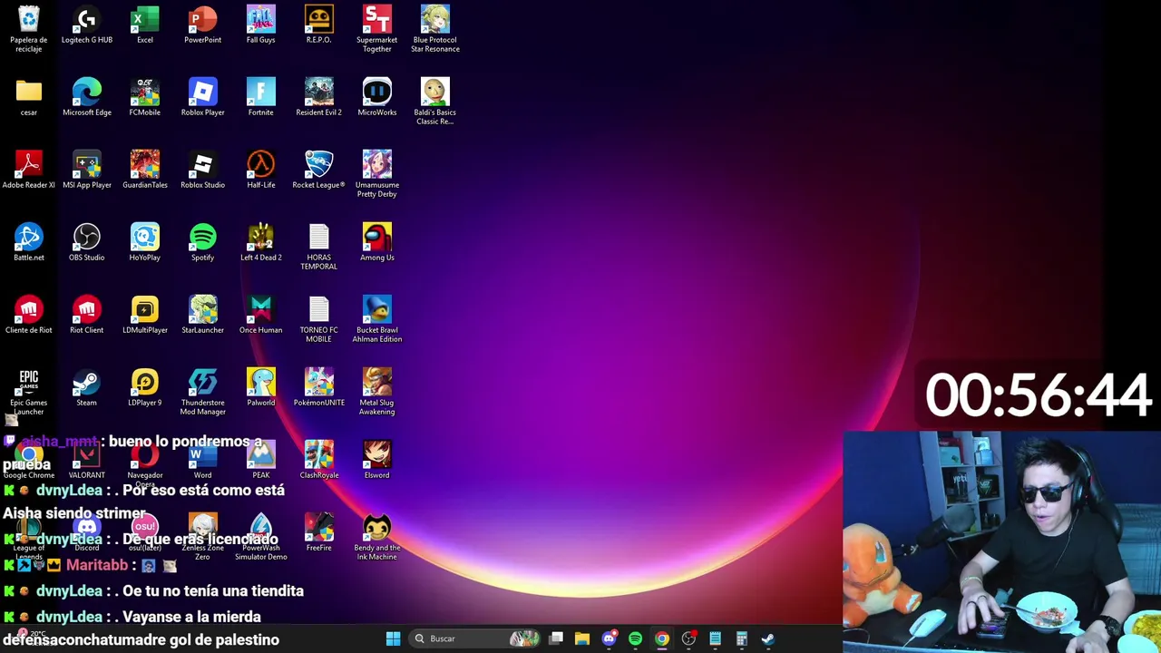Select the Left 4 Dead 2 icon

(261, 242)
